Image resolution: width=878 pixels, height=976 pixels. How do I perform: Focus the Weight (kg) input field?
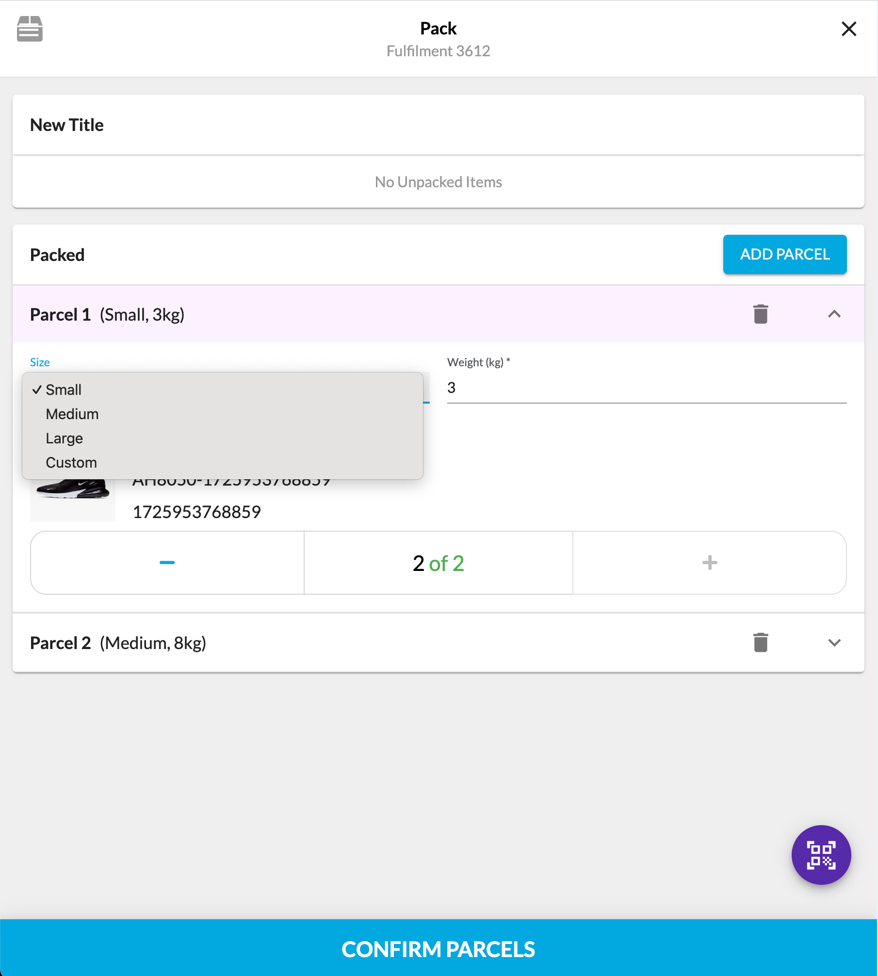646,388
